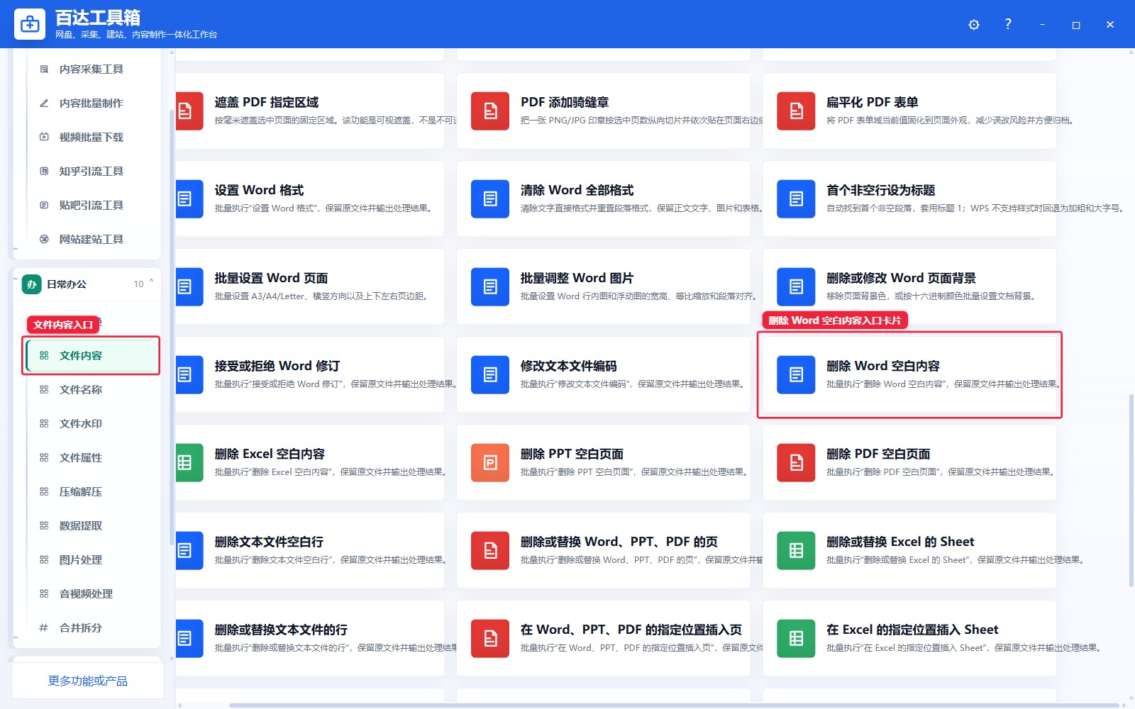Click the green icon of 删除或替换 Excel 的 Sheet
Viewport: 1135px width, 709px height.
796,551
